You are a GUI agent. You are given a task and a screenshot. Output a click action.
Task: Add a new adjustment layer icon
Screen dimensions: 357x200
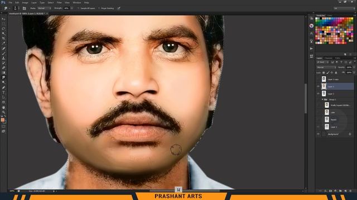click(335, 191)
